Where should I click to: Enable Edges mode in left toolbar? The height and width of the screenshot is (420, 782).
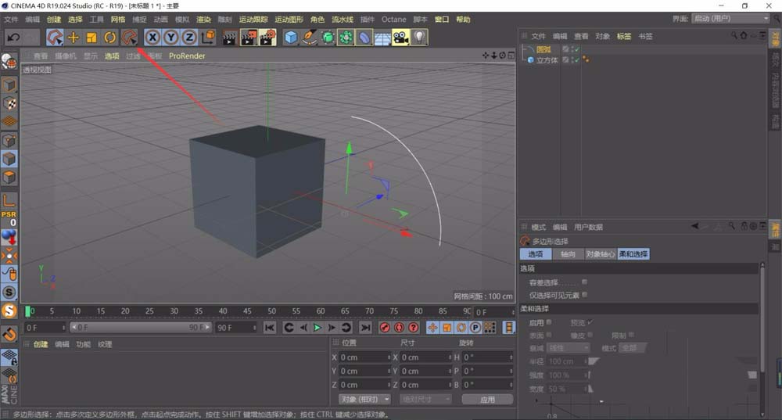pyautogui.click(x=9, y=159)
